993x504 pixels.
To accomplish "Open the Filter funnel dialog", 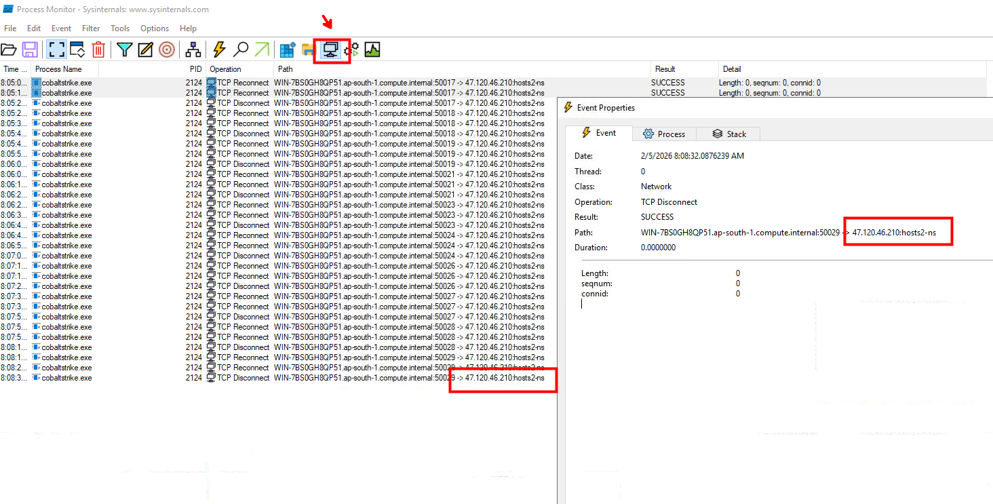I will pyautogui.click(x=124, y=50).
